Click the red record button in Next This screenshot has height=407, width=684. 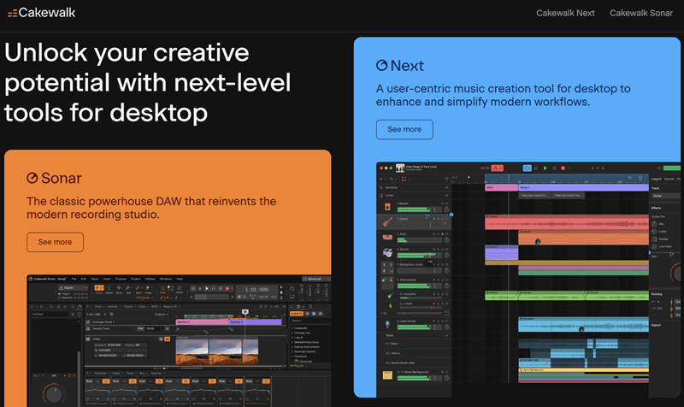point(563,168)
